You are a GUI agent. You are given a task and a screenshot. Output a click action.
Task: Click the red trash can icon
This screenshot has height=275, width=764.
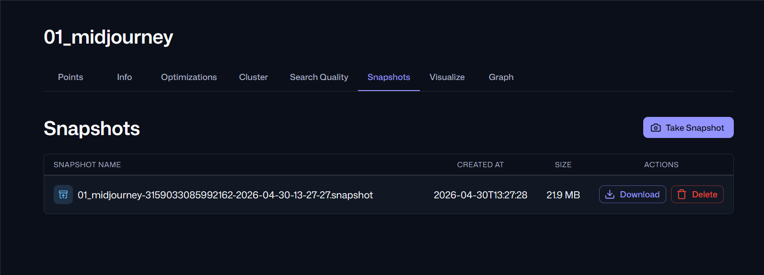682,195
